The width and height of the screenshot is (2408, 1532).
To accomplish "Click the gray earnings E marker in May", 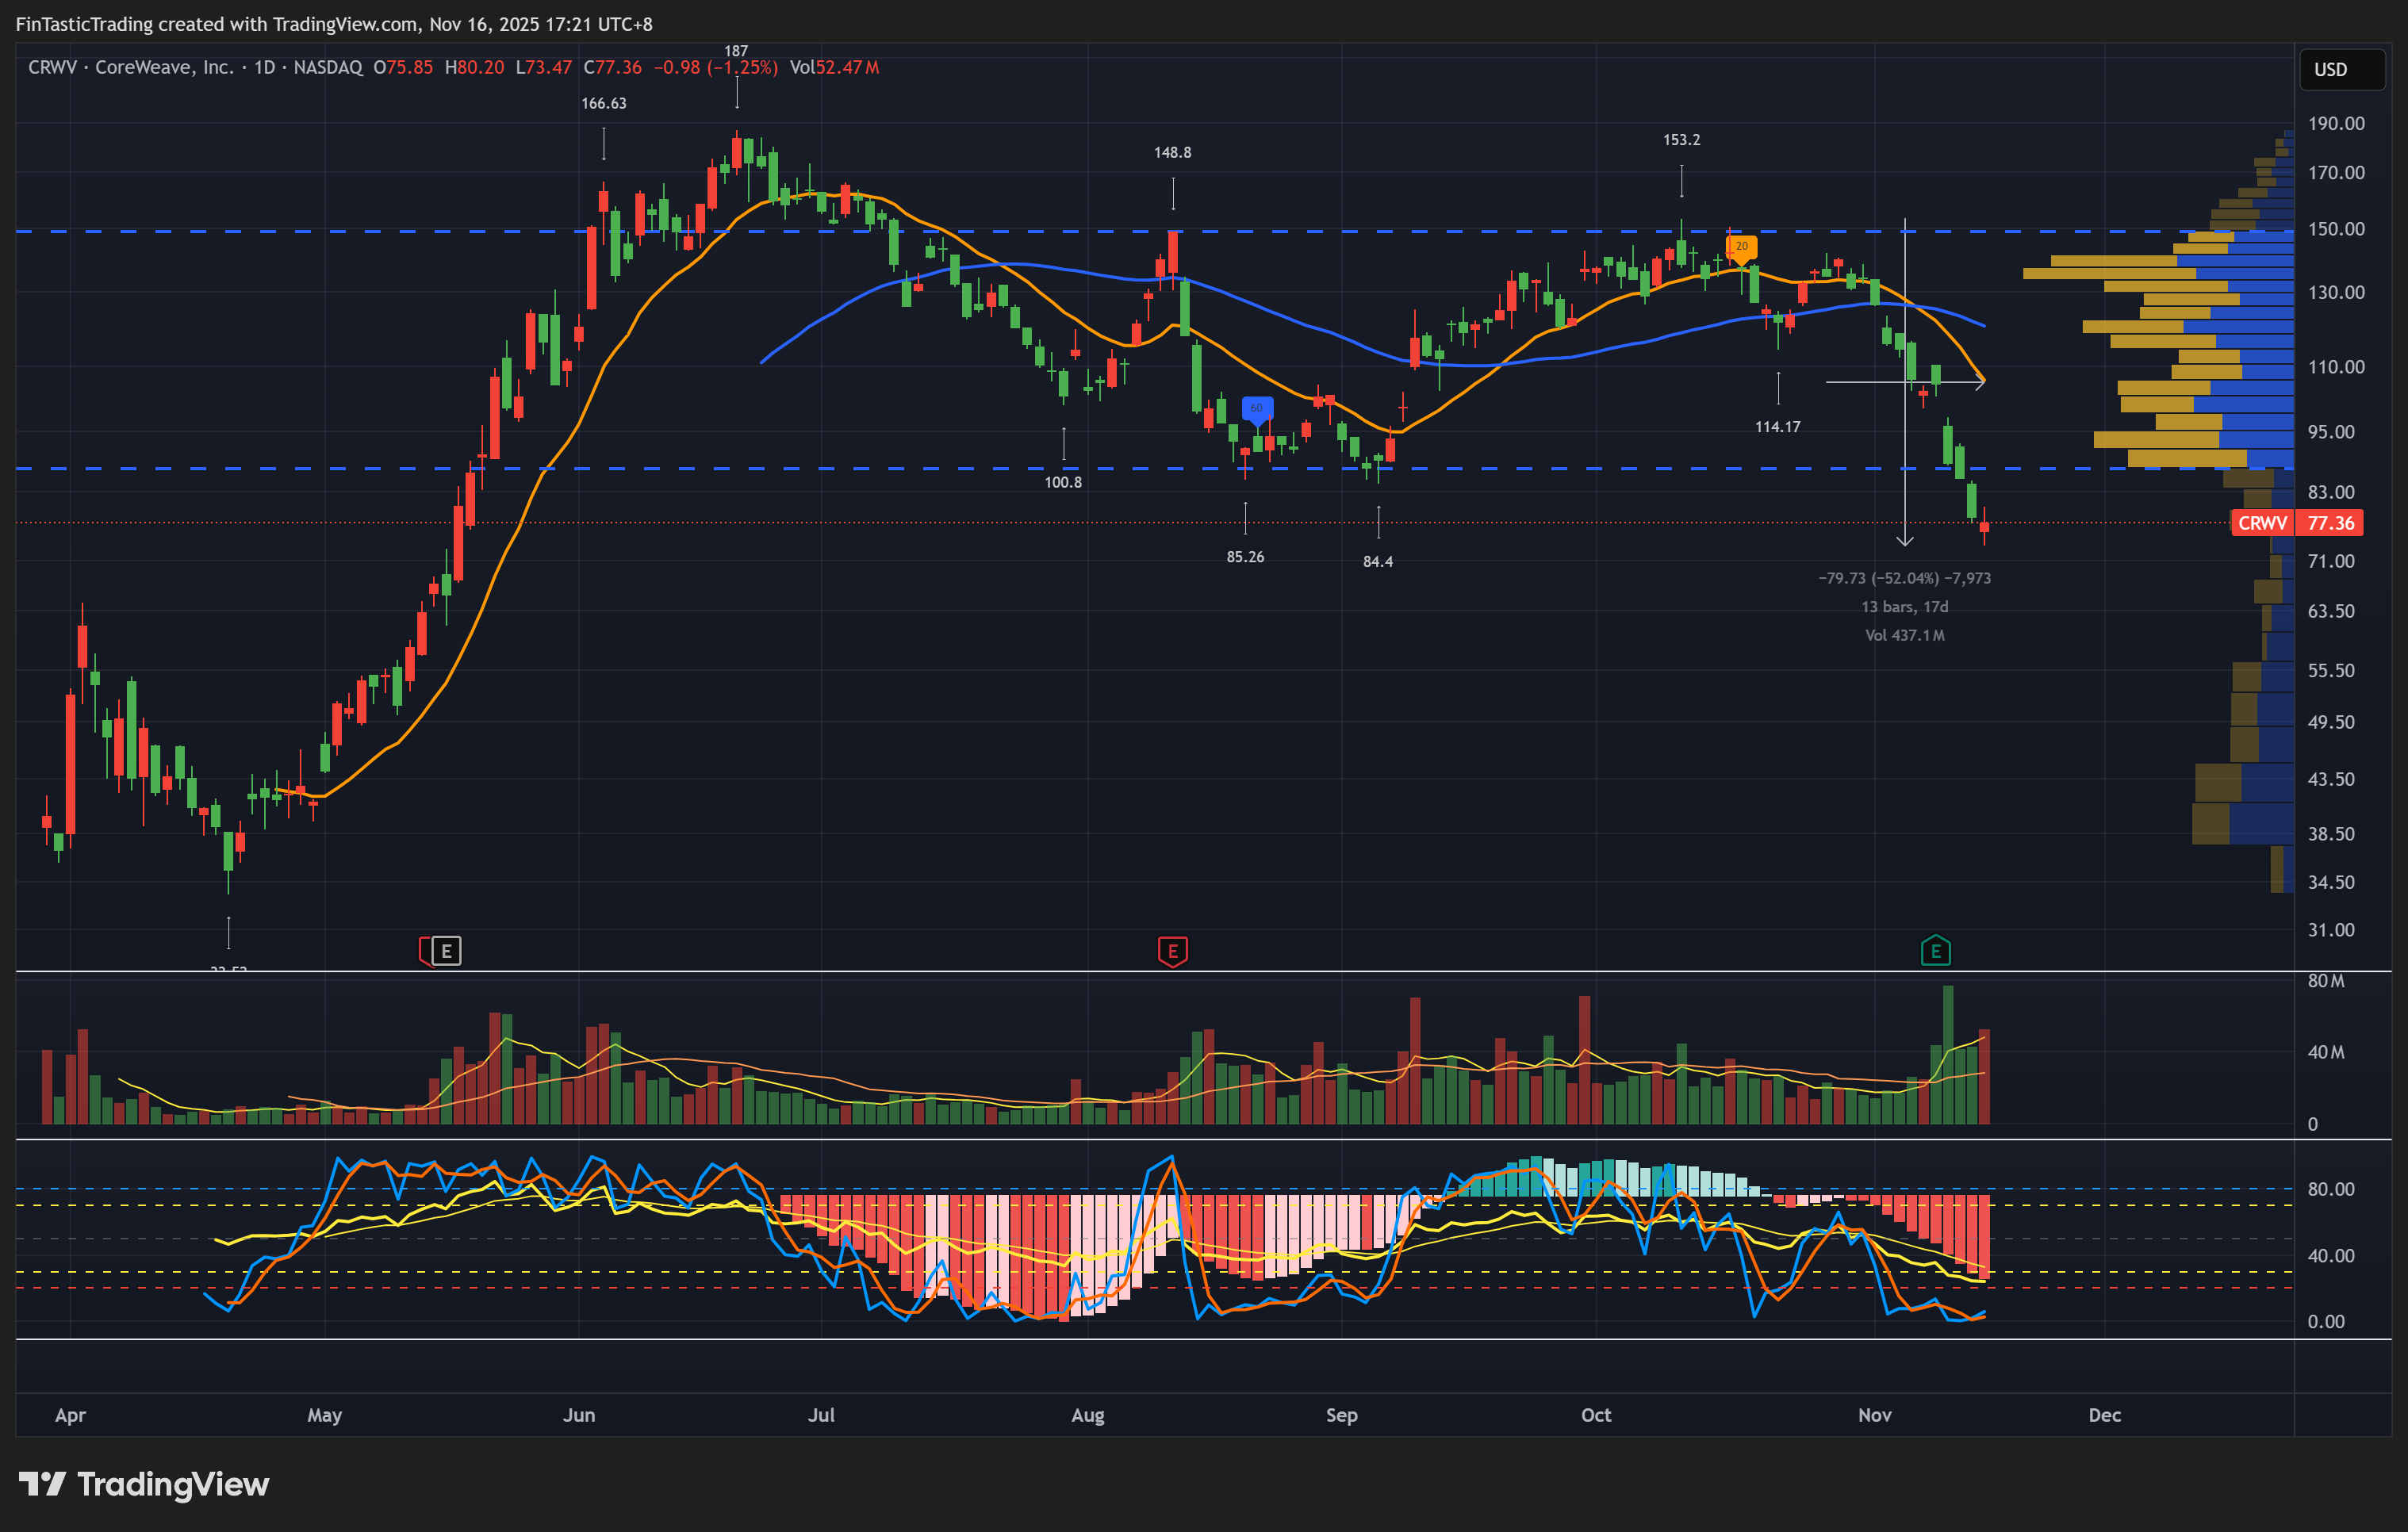I will [x=446, y=951].
